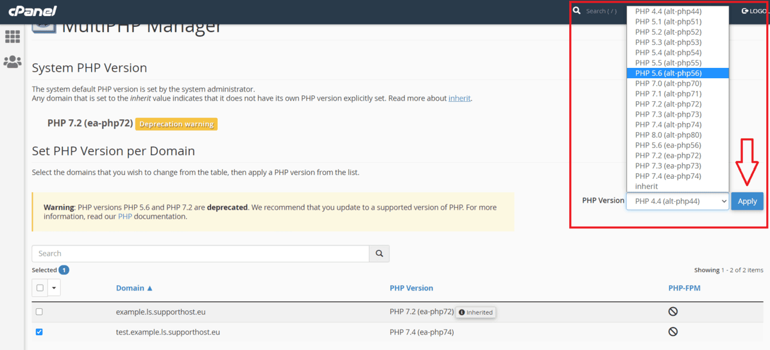Click the Set PHP Version per Domain heading
Image resolution: width=770 pixels, height=350 pixels.
(114, 151)
